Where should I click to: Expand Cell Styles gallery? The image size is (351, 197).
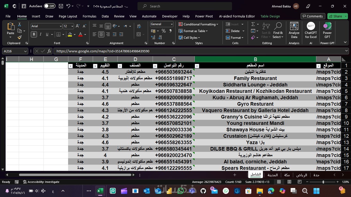click(x=189, y=38)
